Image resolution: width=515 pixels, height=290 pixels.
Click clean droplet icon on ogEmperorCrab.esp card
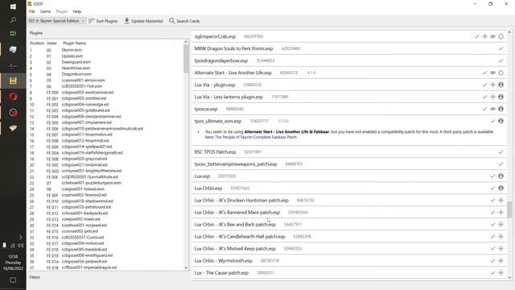point(501,36)
